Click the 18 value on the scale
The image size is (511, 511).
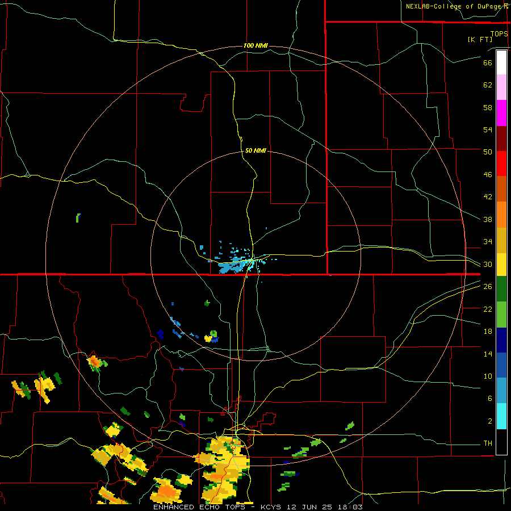click(488, 332)
